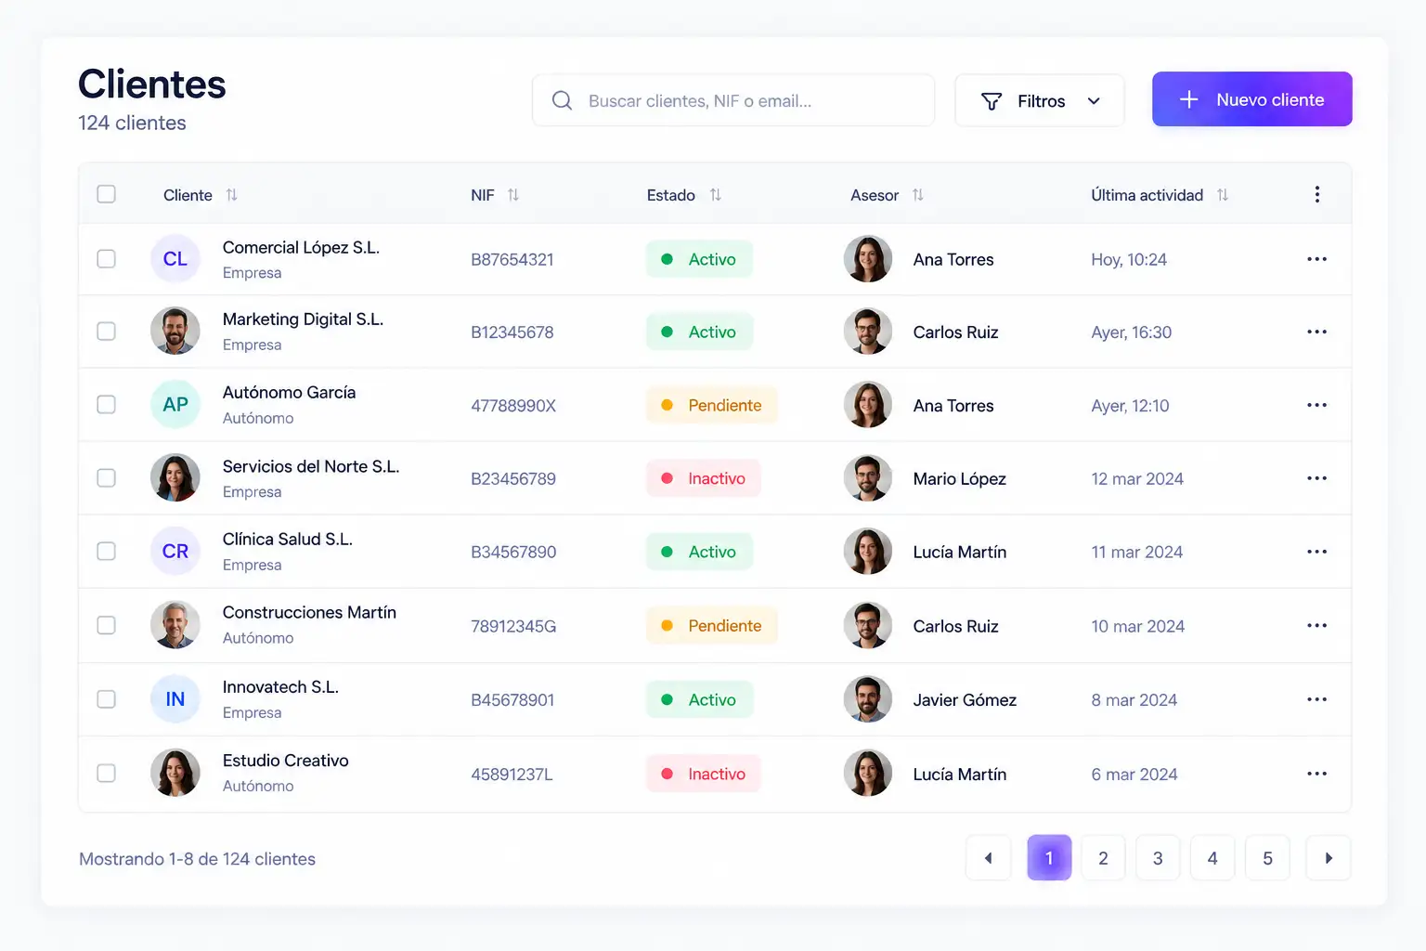Sort by NIF using its sort arrows
This screenshot has height=951, width=1426.
[x=513, y=195]
